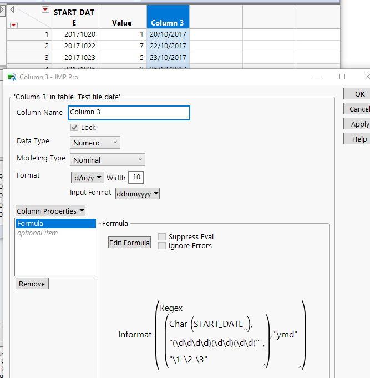370x378 pixels.
Task: Click the OK button
Action: pyautogui.click(x=357, y=94)
